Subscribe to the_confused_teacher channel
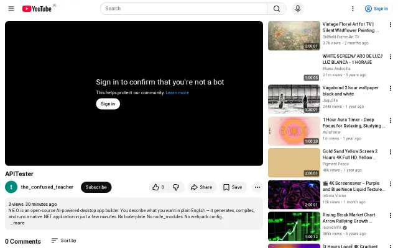The height and width of the screenshot is (248, 398). pyautogui.click(x=96, y=187)
